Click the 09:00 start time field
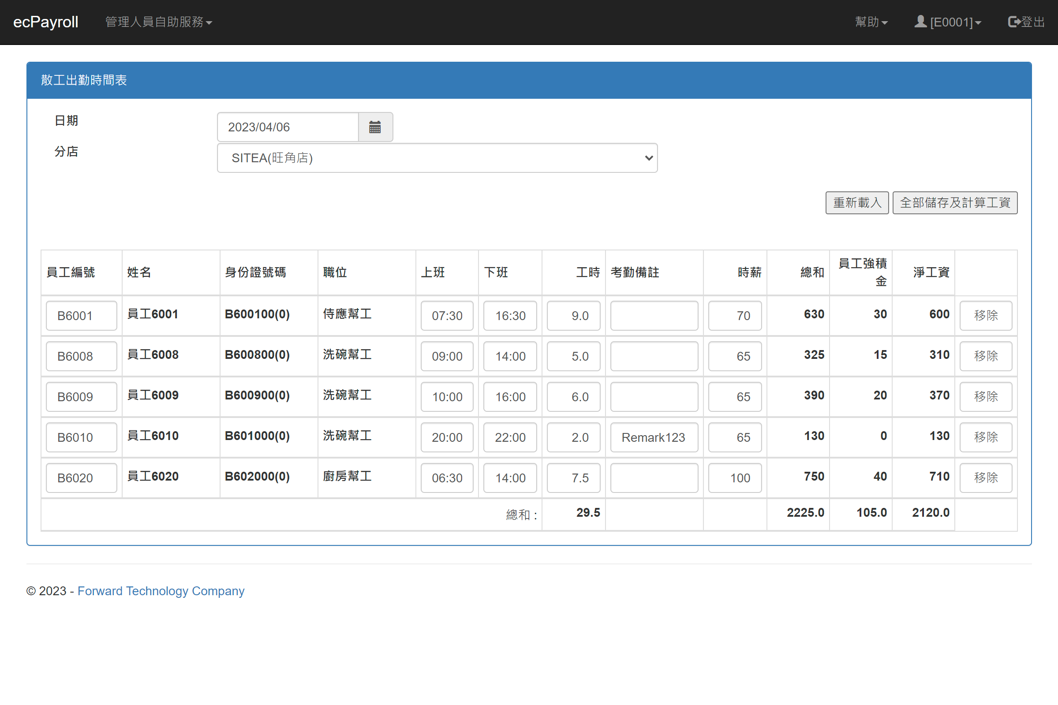Screen dimensions: 1058x705 (x=447, y=356)
